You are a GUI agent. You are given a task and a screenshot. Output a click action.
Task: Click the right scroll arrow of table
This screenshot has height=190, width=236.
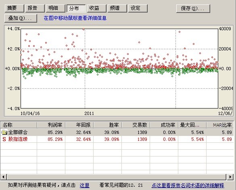click(x=230, y=177)
